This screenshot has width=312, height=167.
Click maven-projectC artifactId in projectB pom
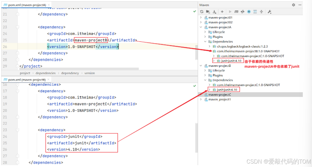coord(91,104)
